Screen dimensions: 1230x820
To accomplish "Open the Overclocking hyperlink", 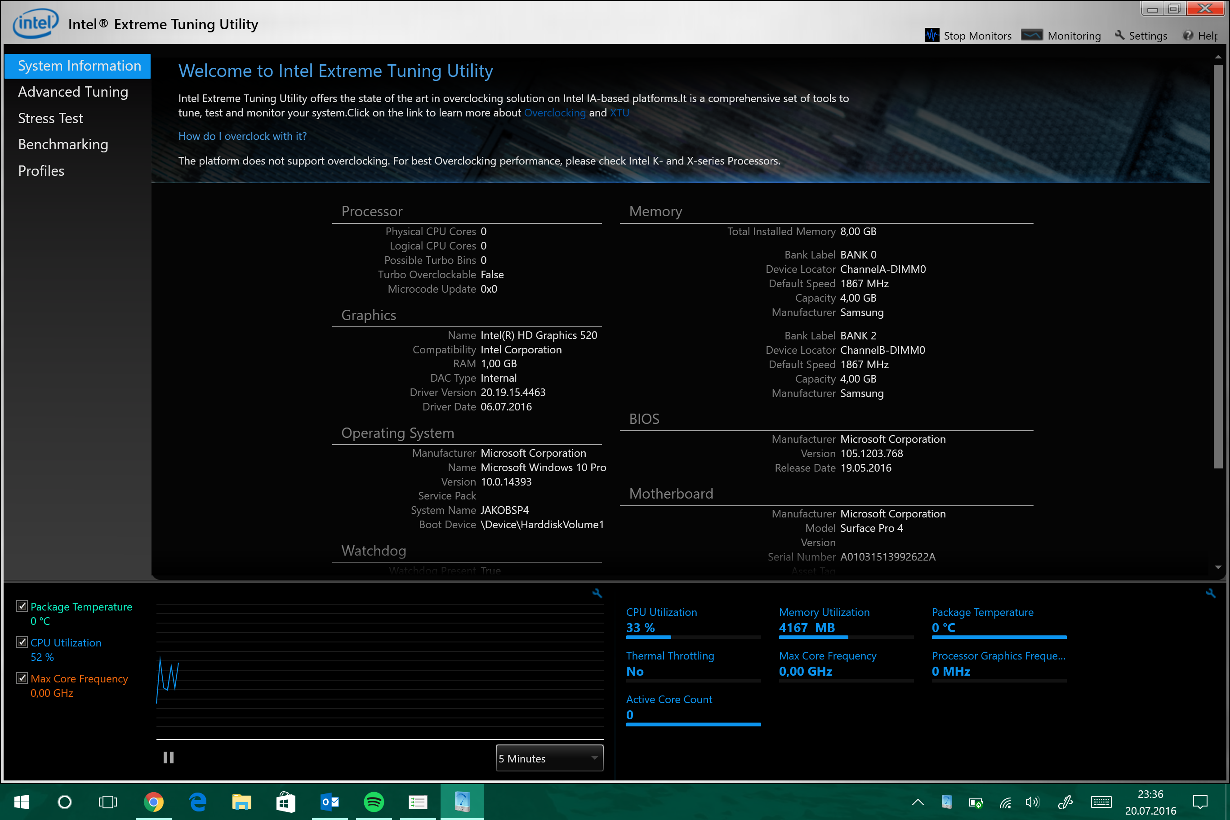I will pos(554,113).
